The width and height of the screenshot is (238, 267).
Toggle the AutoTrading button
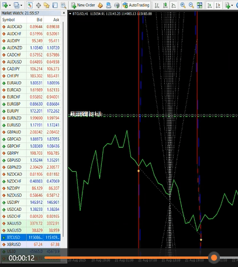tap(136, 5)
